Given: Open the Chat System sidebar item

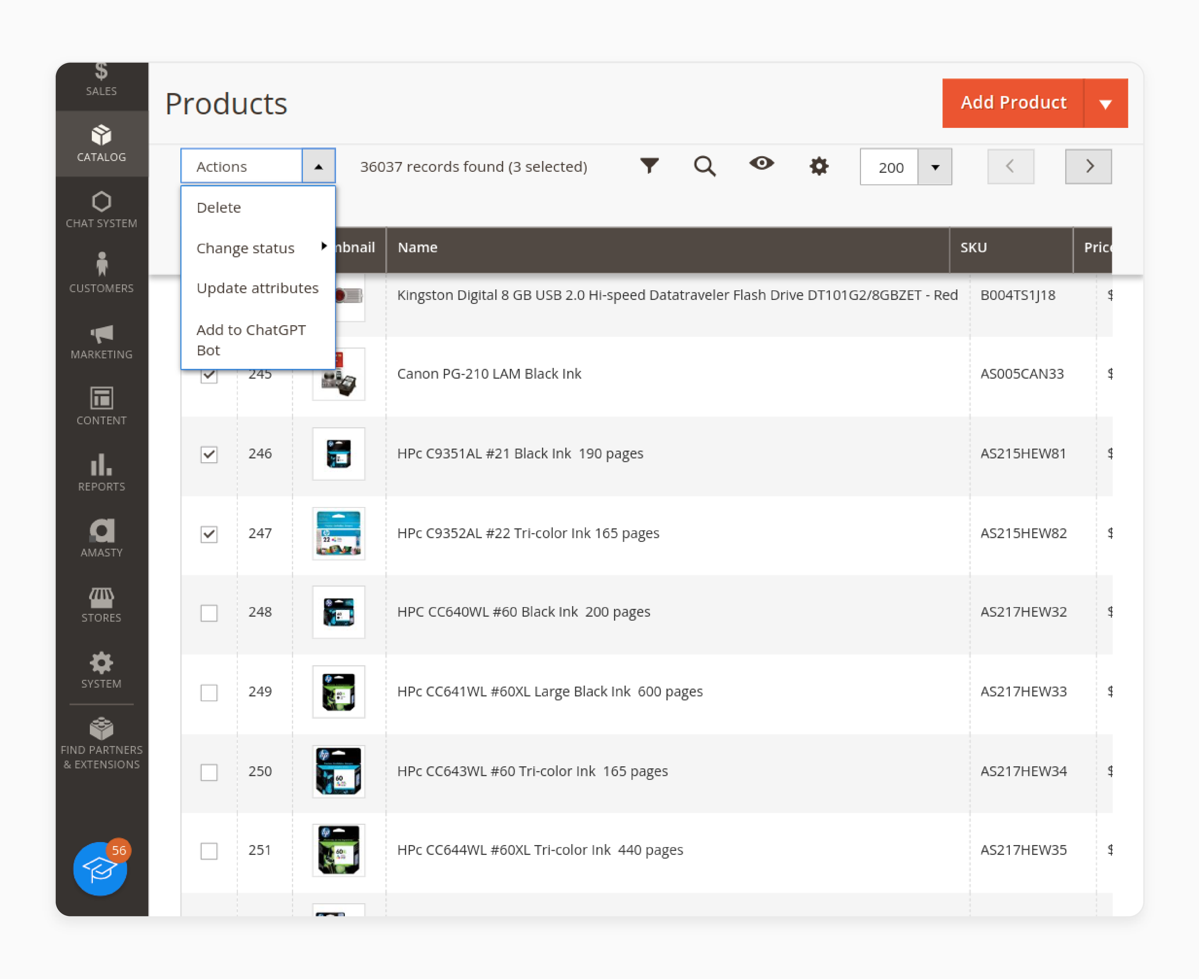Looking at the screenshot, I should click(102, 210).
